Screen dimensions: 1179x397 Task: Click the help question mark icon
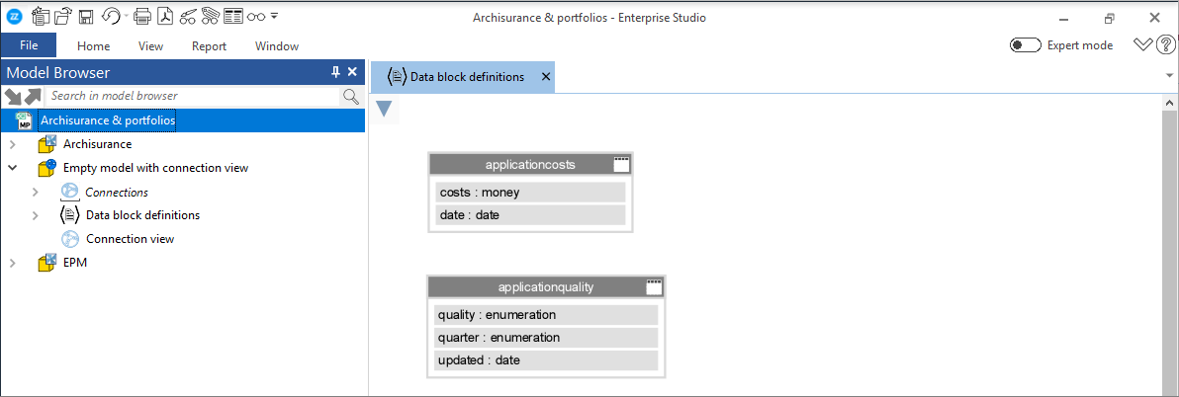[x=1165, y=44]
